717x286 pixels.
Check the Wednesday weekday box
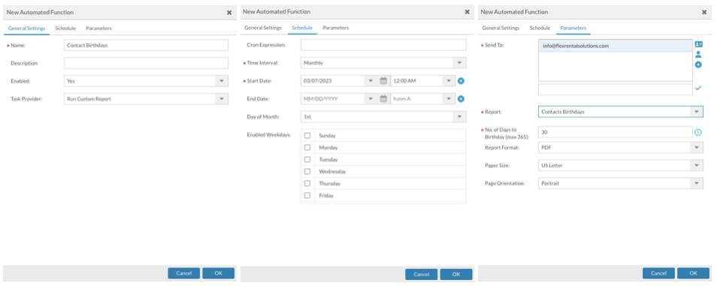click(307, 171)
